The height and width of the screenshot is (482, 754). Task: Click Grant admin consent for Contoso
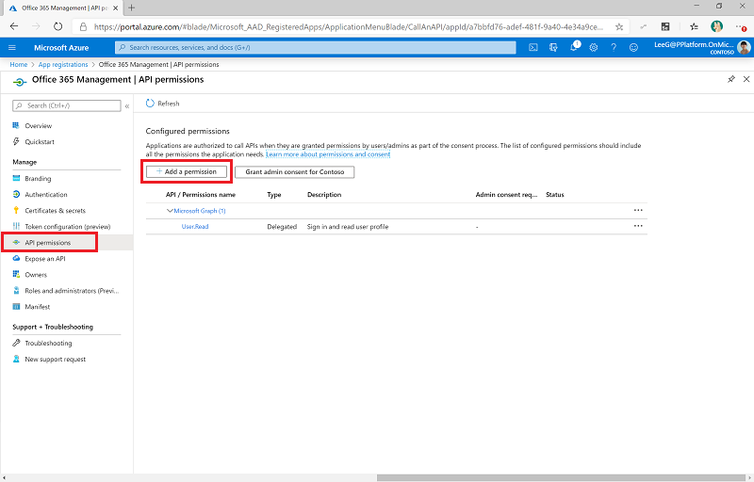(x=295, y=172)
